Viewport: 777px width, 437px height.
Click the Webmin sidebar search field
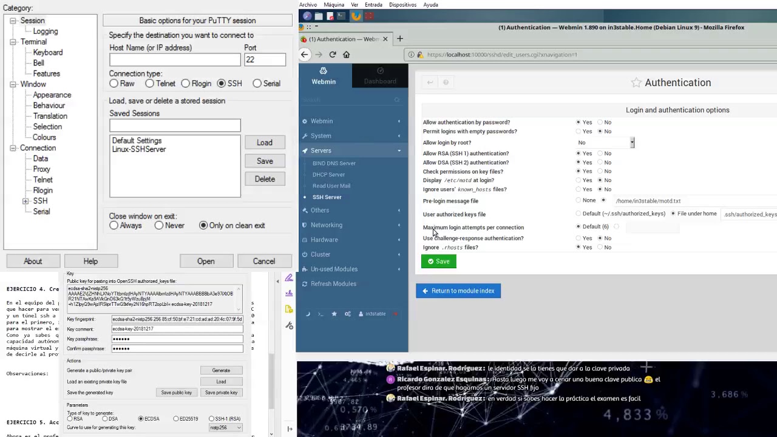tap(352, 100)
